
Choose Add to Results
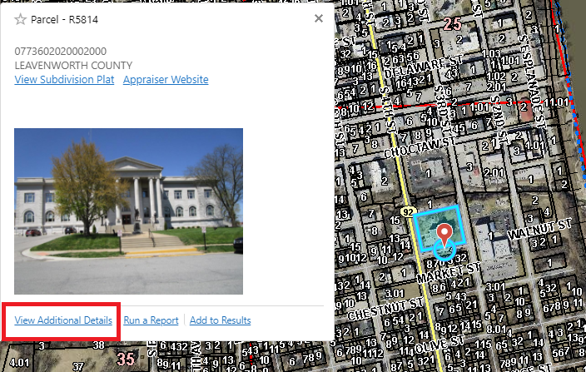pyautogui.click(x=220, y=320)
